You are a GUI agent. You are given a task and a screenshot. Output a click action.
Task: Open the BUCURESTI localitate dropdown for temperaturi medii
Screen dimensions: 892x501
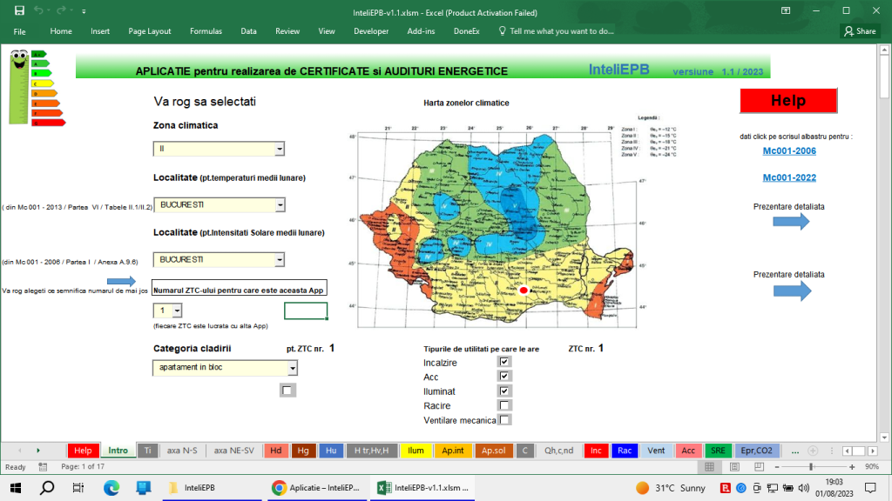[x=278, y=204]
